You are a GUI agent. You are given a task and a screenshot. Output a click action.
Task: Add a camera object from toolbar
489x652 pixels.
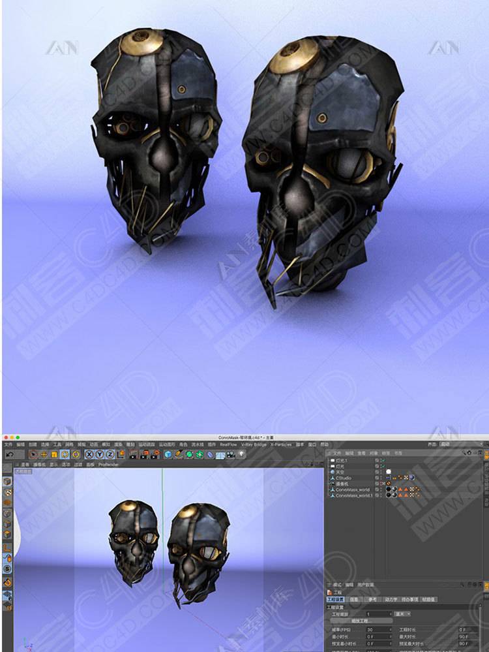(231, 454)
